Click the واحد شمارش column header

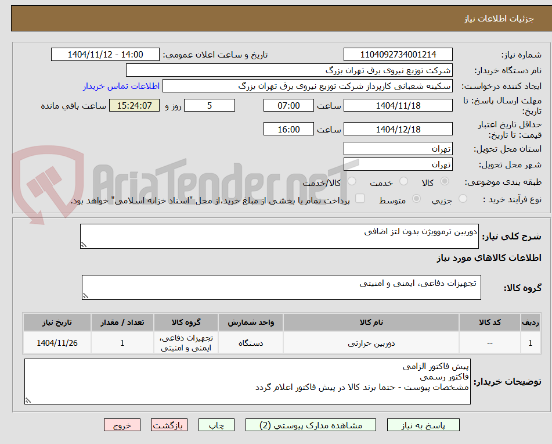(x=251, y=323)
